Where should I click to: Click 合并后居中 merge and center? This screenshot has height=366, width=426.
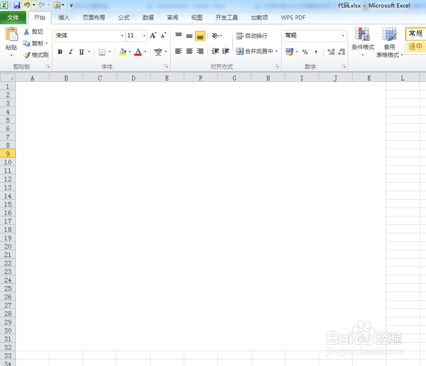(254, 51)
